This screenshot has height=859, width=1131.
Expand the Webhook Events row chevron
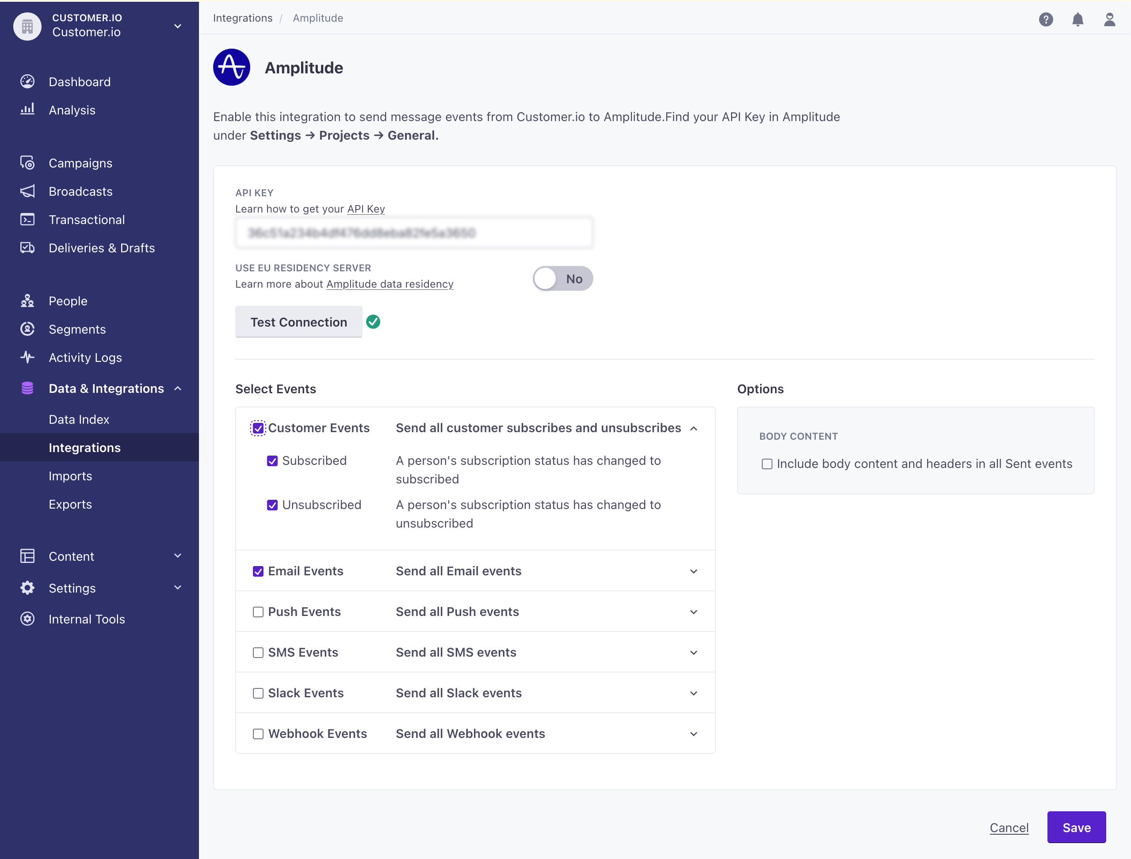(693, 734)
